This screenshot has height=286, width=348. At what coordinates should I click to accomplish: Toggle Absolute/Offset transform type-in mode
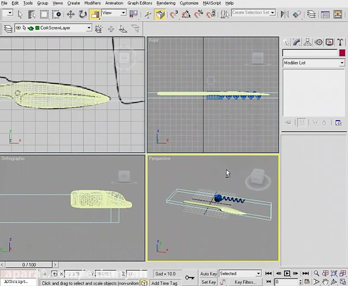click(54, 274)
